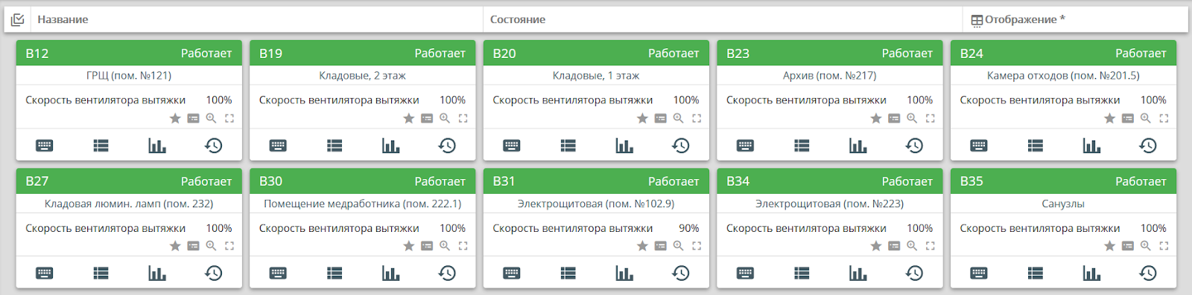Viewport: 1192px width, 295px height.
Task: Open the B34 green header
Action: pos(830,181)
